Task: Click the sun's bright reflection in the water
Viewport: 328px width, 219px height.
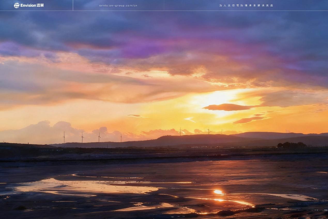Action: [218, 192]
